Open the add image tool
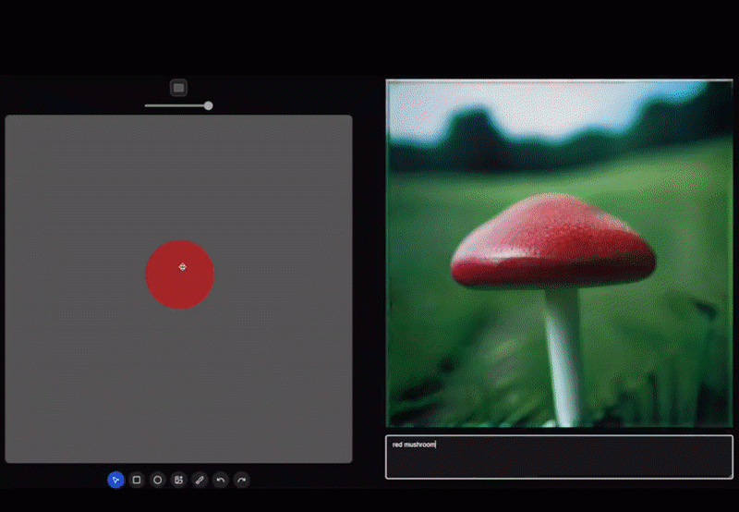739x512 pixels. pos(178,480)
